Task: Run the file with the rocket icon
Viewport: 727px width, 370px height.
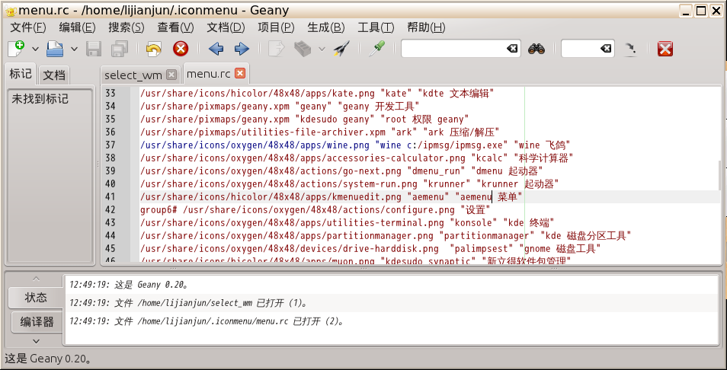Action: (x=341, y=49)
